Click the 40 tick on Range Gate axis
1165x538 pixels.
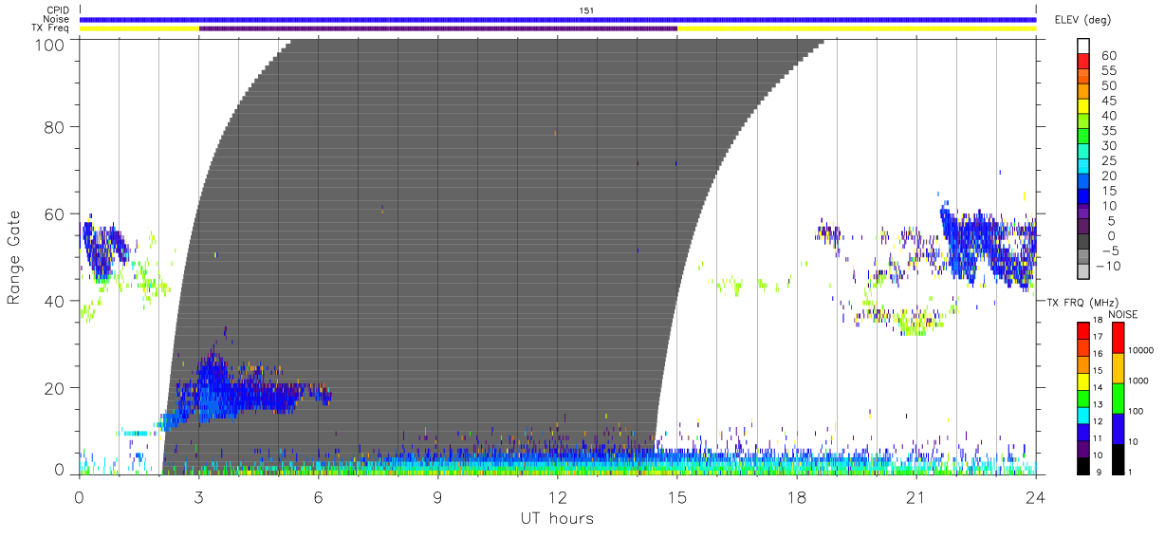[x=57, y=301]
